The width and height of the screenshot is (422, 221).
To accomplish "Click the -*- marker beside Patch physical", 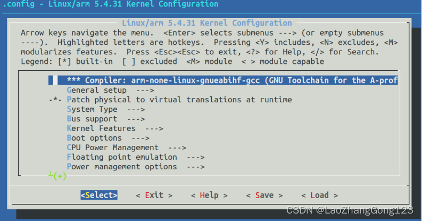I will point(55,100).
